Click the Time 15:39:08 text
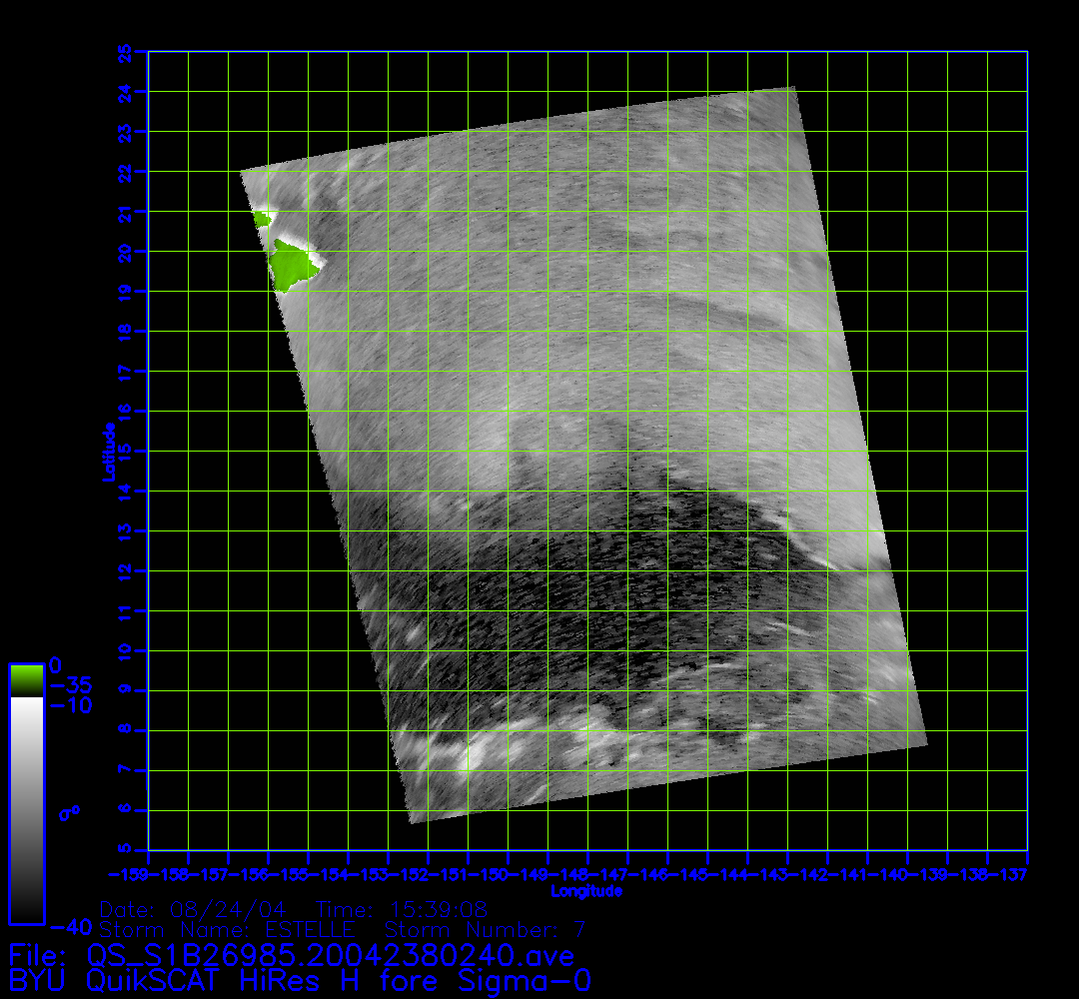 [401, 909]
